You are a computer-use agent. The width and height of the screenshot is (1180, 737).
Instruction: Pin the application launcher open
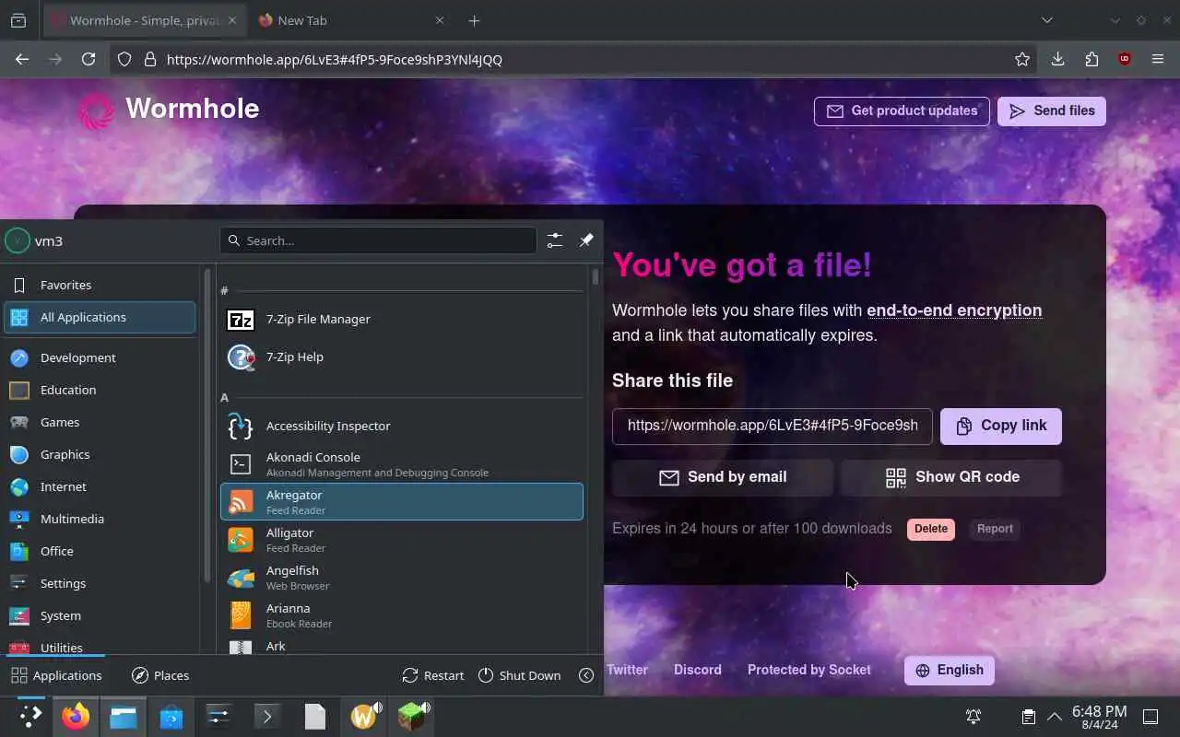(x=586, y=240)
